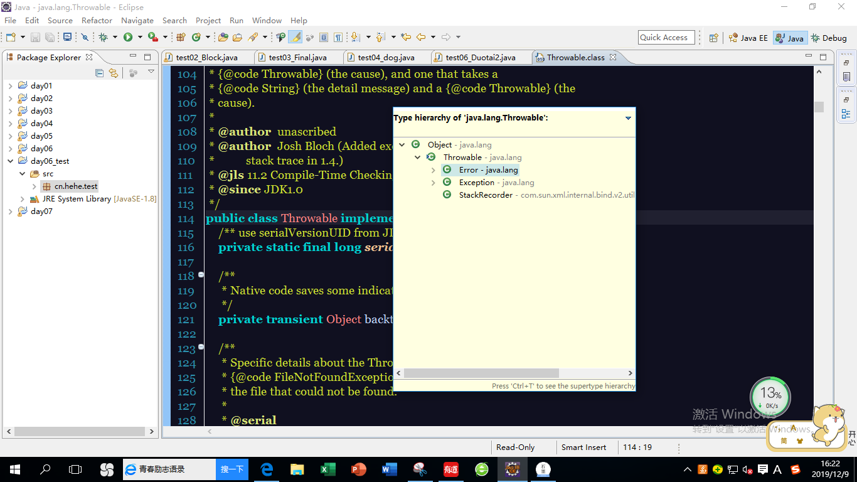Click Collapse All in Package Explorer
Image resolution: width=857 pixels, height=482 pixels.
click(x=99, y=73)
